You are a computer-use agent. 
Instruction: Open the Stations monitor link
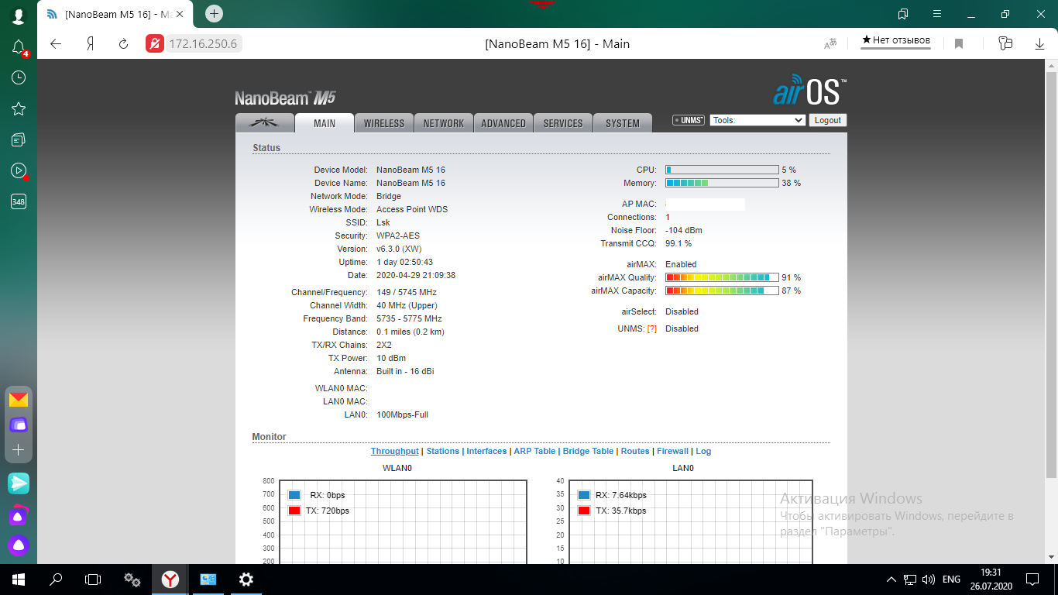click(443, 451)
